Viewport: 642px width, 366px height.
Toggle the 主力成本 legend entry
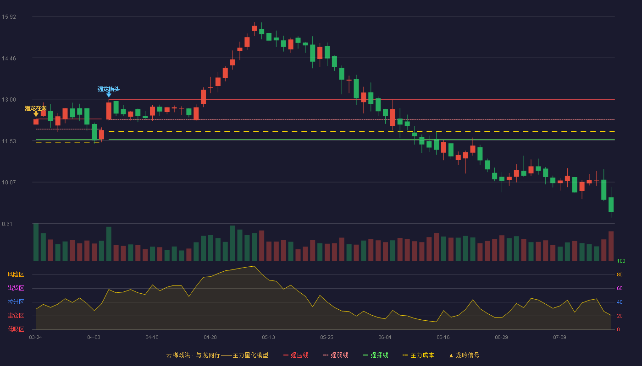click(x=418, y=355)
